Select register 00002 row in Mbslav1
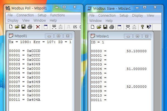Screen dimensions: 167x111 [x=99, y=60]
